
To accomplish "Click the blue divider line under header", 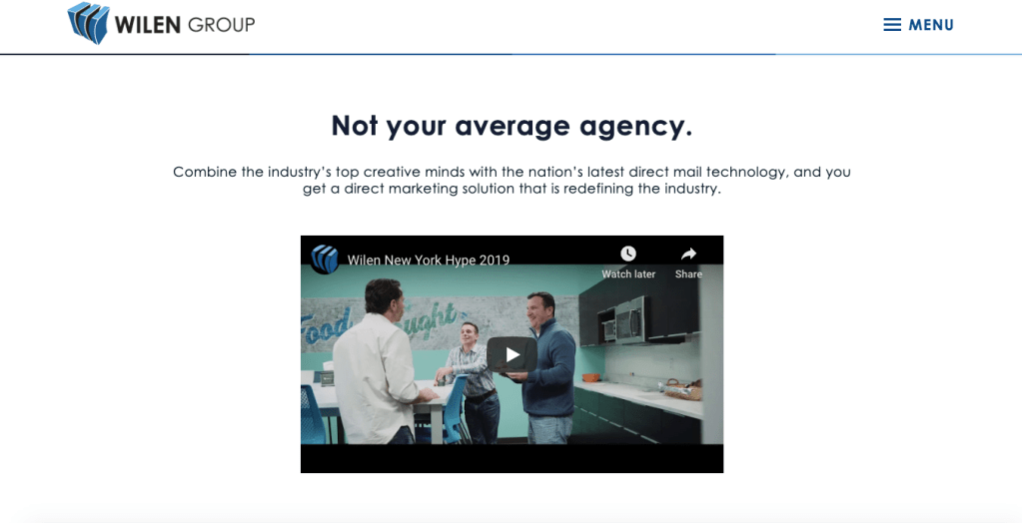I will pos(511,54).
